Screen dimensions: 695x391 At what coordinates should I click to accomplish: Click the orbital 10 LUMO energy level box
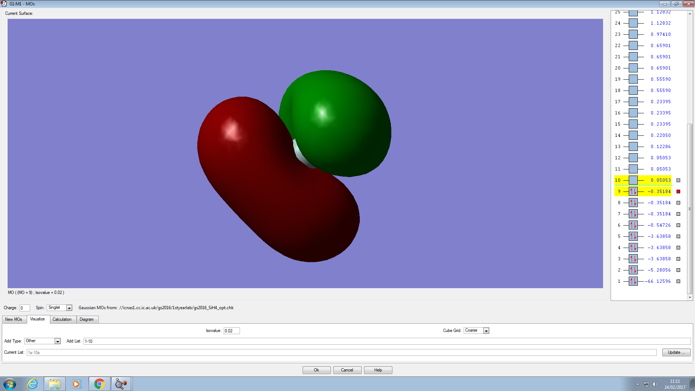[x=633, y=180]
